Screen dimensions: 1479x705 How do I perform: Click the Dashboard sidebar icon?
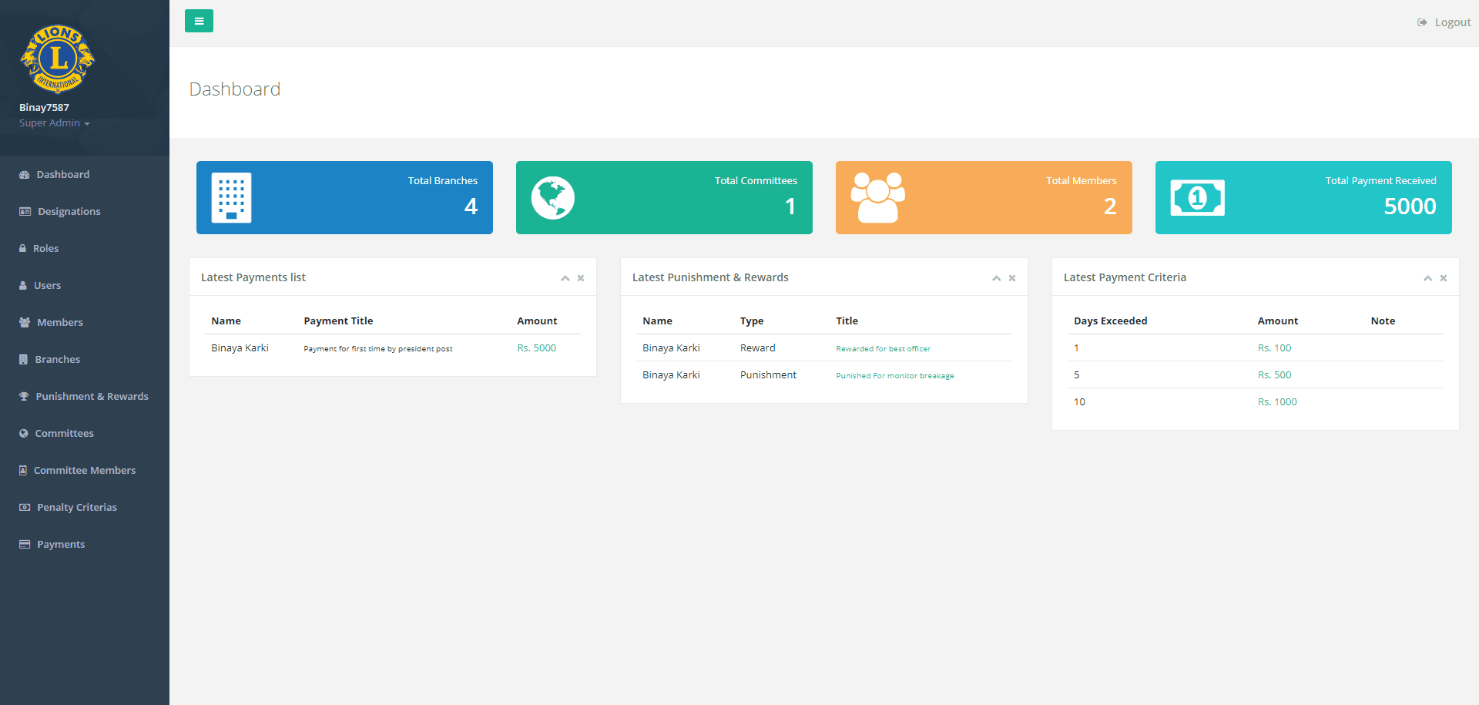(25, 175)
